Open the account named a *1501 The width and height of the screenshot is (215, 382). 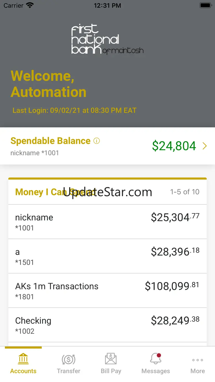tap(108, 256)
